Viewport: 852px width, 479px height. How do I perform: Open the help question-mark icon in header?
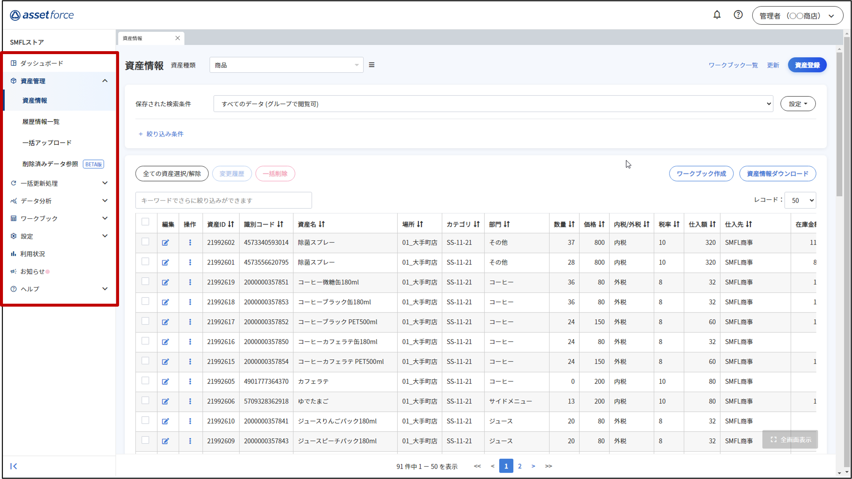tap(738, 15)
